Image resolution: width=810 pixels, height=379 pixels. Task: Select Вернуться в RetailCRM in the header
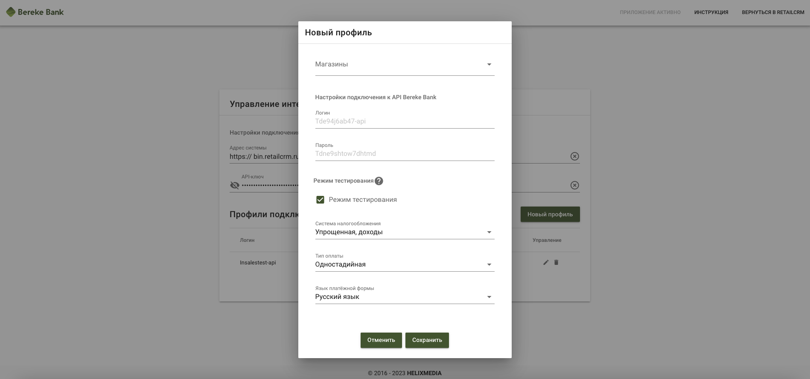pyautogui.click(x=773, y=12)
